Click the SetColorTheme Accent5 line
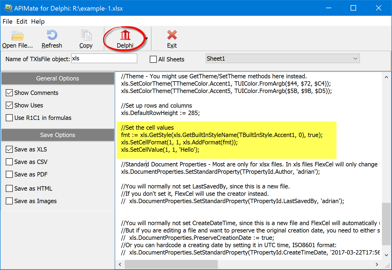The image size is (392, 270). click(226, 91)
